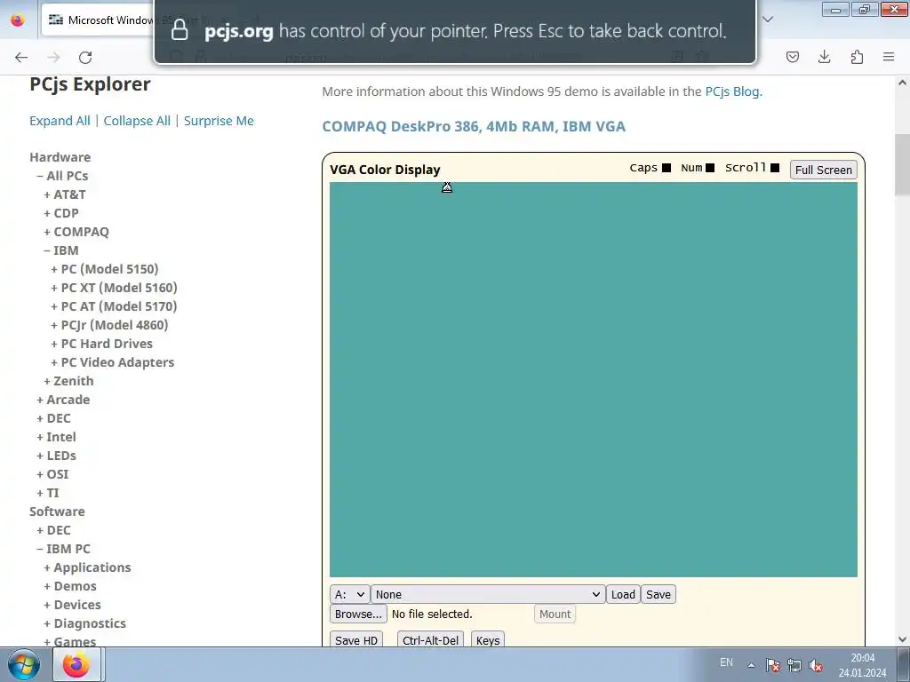Click the Collapse All link
Screen dimensions: 910x682
pos(137,121)
